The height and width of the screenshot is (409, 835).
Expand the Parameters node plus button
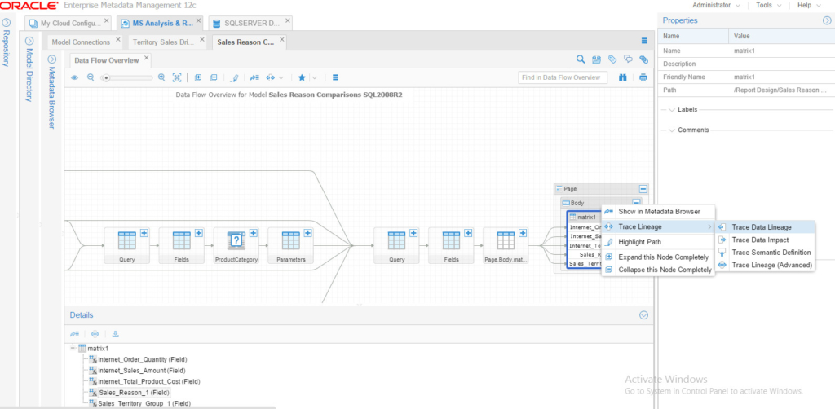[x=307, y=233]
